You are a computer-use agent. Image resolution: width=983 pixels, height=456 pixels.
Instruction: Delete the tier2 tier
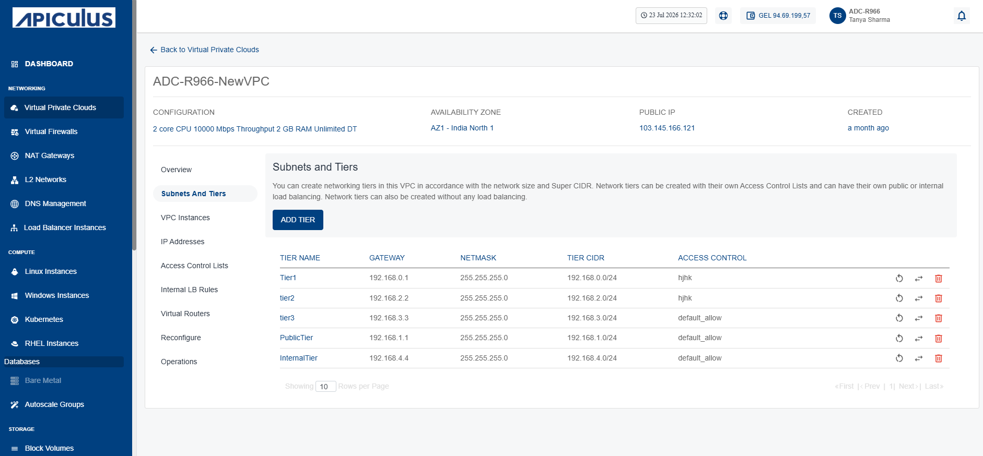pyautogui.click(x=938, y=298)
